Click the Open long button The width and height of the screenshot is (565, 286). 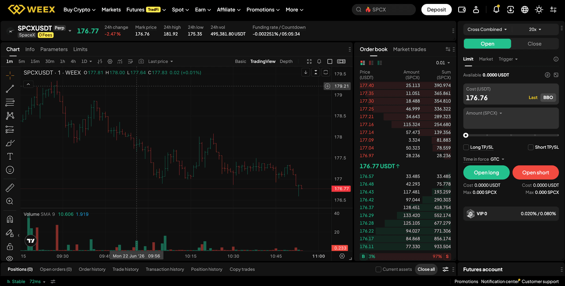pyautogui.click(x=486, y=173)
